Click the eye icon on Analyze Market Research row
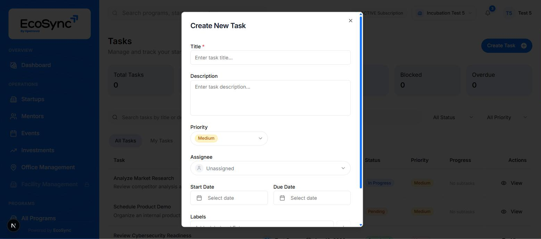This screenshot has height=239, width=541. click(x=503, y=183)
